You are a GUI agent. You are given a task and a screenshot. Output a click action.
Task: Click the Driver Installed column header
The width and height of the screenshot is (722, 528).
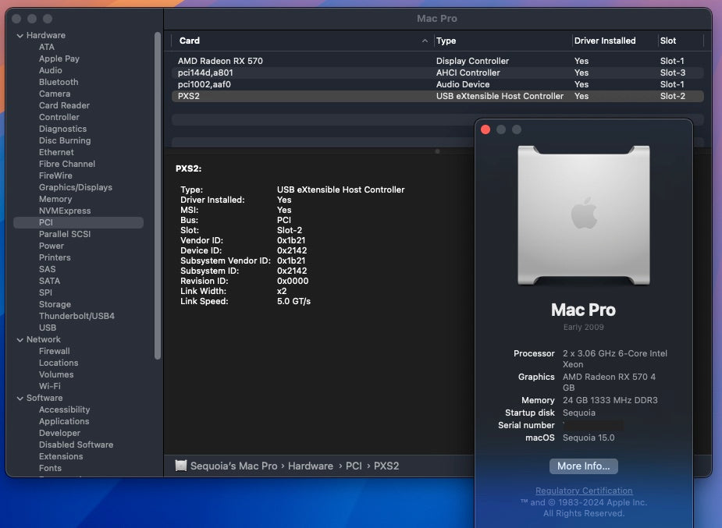[605, 41]
